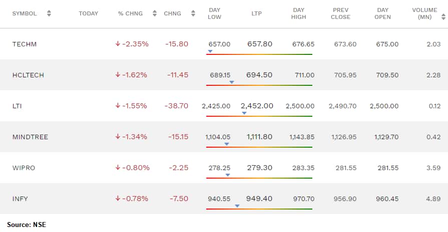
Task: Click the PREV CLOSE column header
Action: pyautogui.click(x=340, y=13)
